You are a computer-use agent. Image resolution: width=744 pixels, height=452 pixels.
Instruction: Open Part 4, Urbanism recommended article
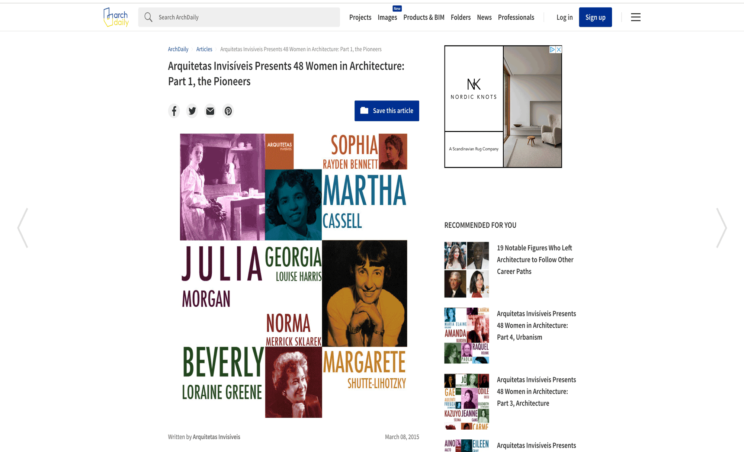[536, 326]
